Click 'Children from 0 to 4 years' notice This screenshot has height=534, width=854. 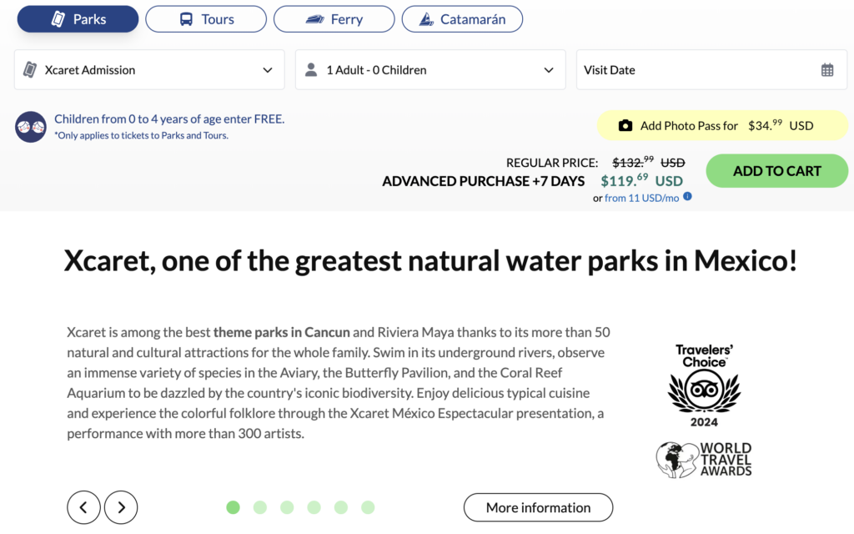(169, 118)
